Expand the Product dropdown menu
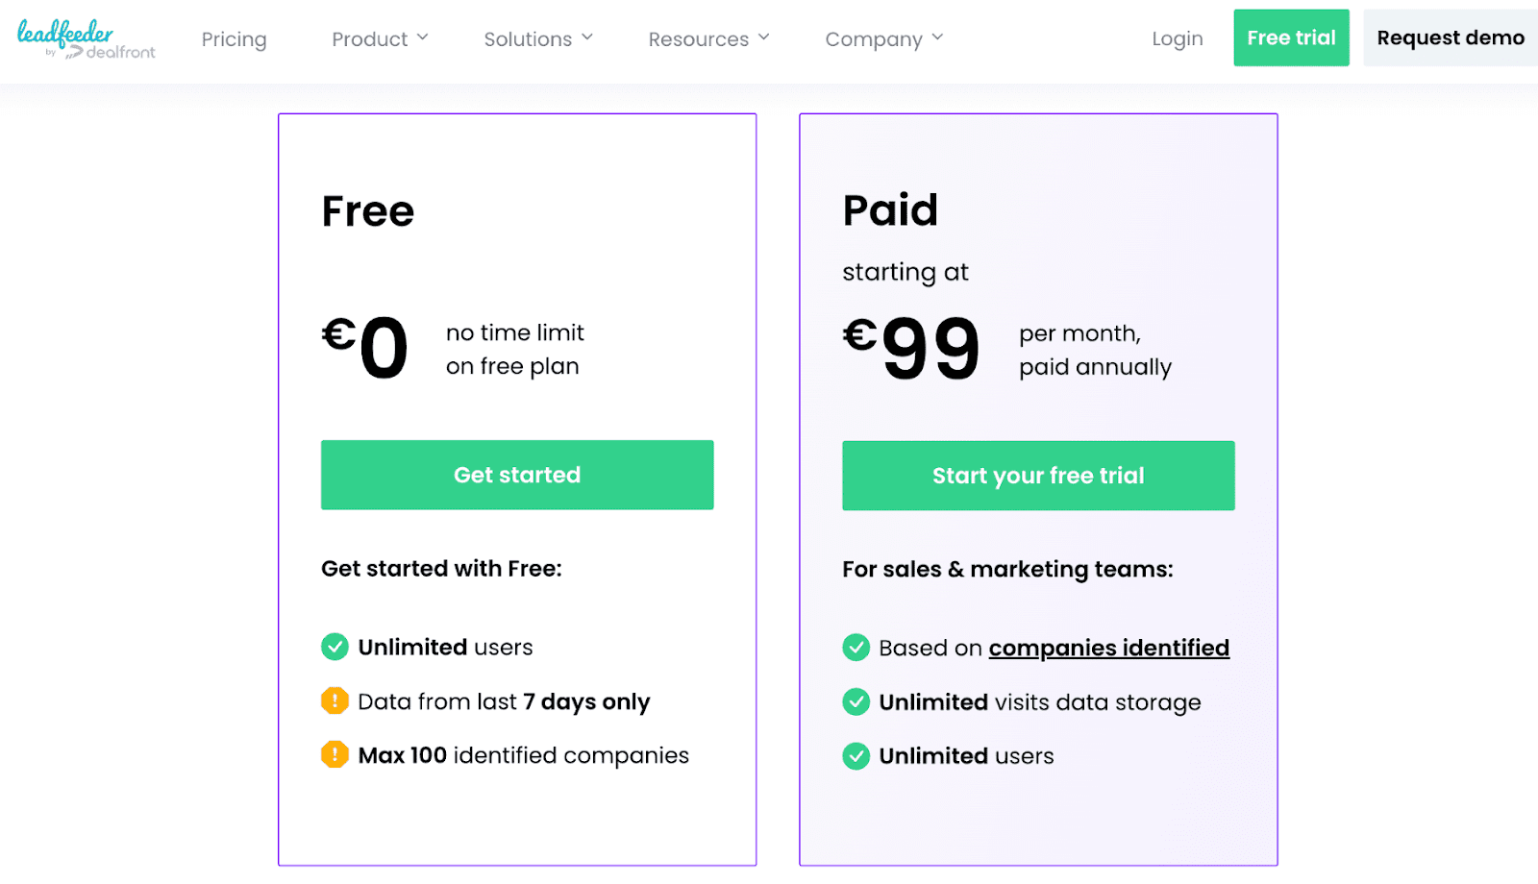Image resolution: width=1538 pixels, height=884 pixels. tap(380, 39)
